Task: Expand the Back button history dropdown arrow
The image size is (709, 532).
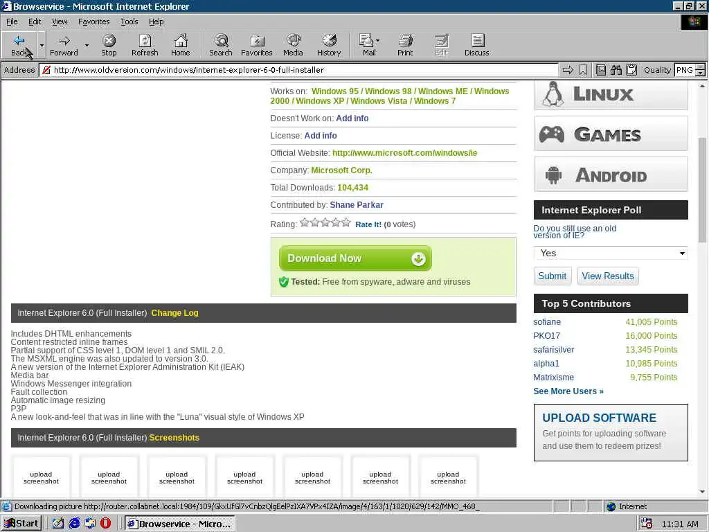Action: tap(42, 45)
